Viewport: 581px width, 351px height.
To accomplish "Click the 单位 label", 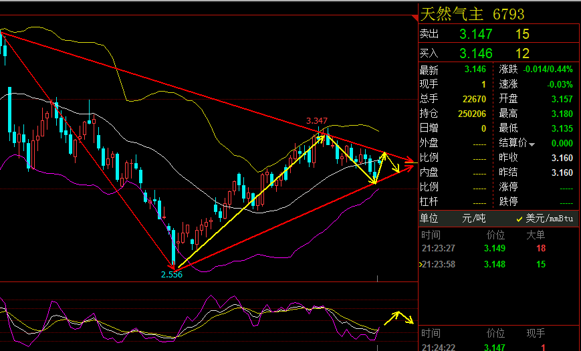I will (x=429, y=219).
